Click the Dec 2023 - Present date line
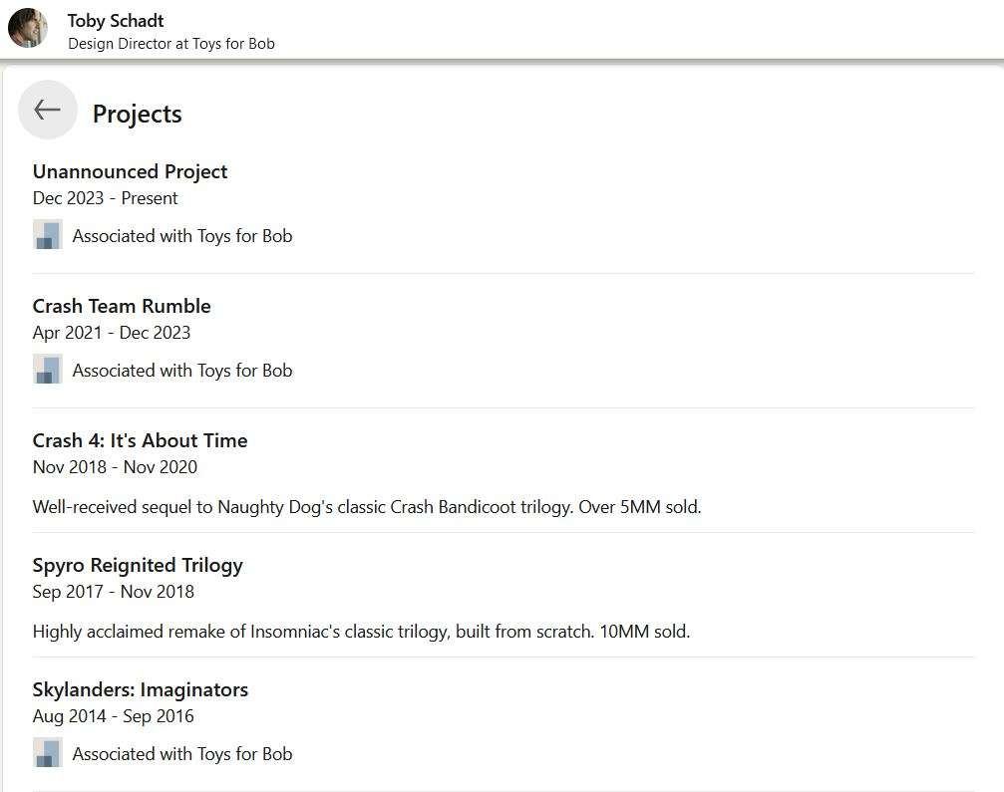The height and width of the screenshot is (792, 1004). coord(105,198)
